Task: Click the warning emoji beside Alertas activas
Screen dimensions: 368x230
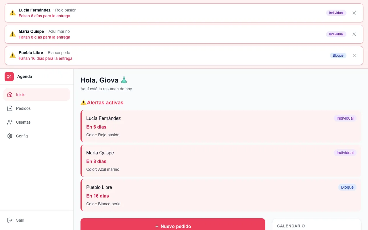Action: [x=83, y=102]
